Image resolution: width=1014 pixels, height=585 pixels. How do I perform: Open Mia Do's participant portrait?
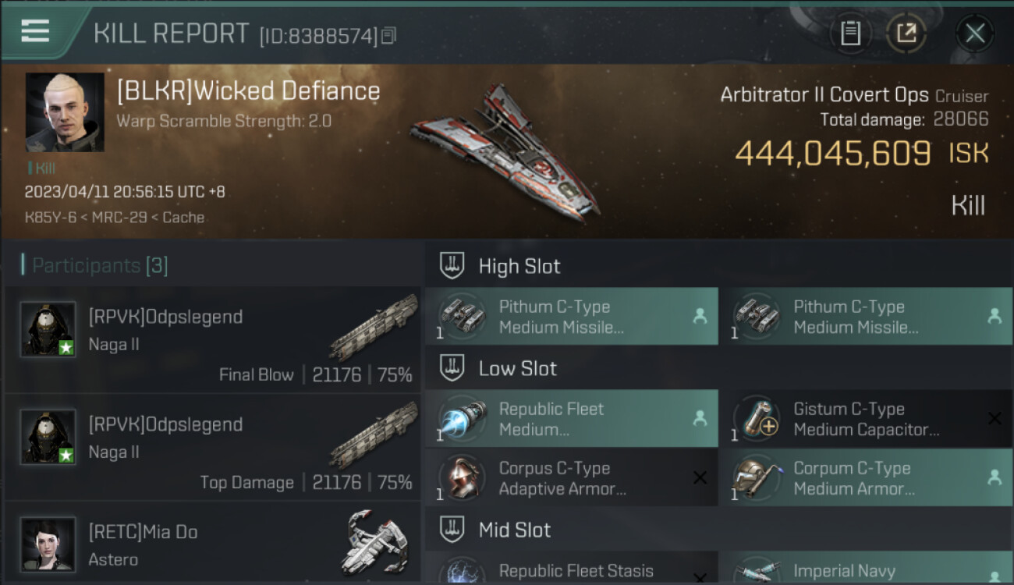48,544
